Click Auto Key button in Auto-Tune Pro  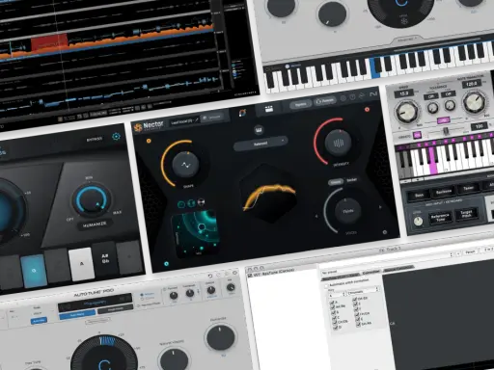(x=39, y=321)
